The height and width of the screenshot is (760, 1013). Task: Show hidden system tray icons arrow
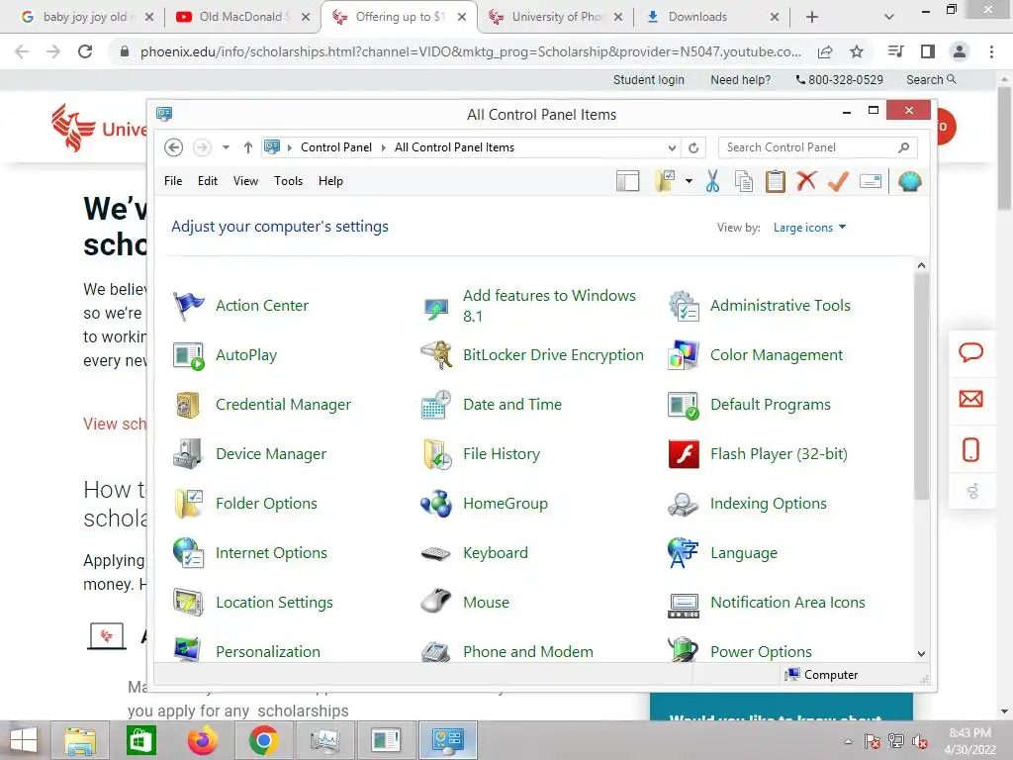(848, 741)
